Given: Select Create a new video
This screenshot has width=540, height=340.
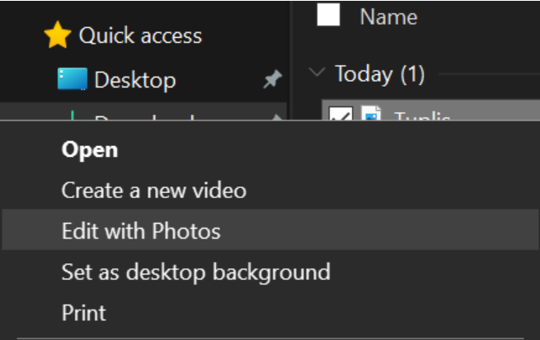Looking at the screenshot, I should click(x=153, y=190).
